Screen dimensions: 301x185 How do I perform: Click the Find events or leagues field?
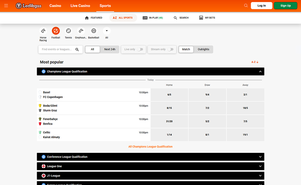click(x=57, y=49)
